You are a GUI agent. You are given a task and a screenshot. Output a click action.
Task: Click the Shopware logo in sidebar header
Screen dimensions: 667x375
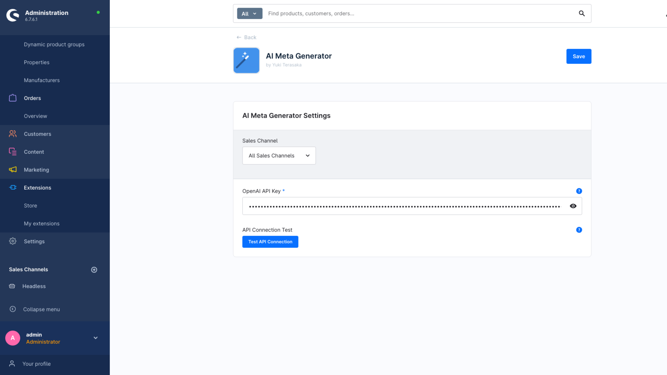[x=13, y=15]
